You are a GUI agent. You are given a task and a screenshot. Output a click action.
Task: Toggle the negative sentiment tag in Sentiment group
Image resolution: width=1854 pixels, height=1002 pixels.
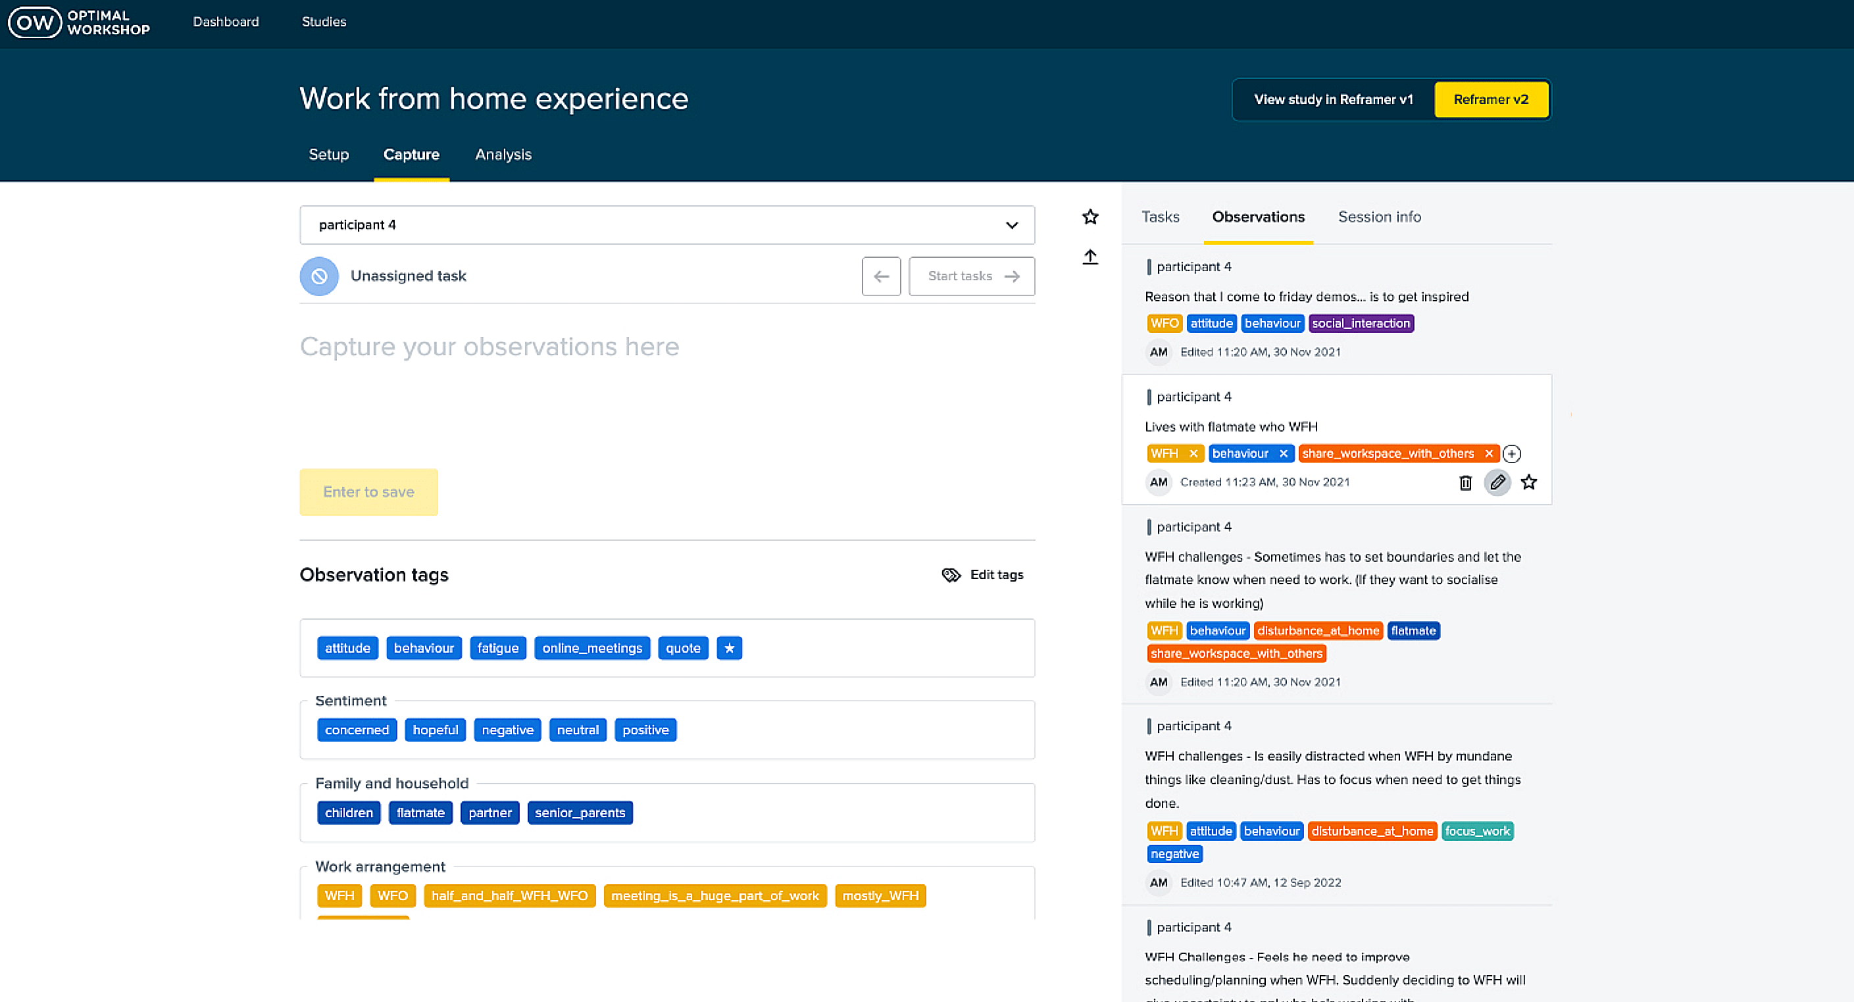coord(507,731)
